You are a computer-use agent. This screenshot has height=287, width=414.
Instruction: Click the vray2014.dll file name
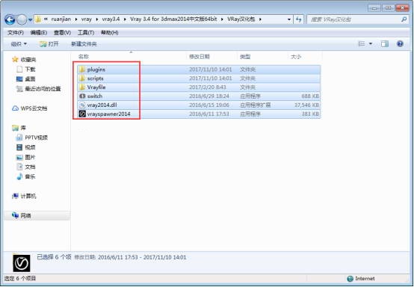point(102,105)
